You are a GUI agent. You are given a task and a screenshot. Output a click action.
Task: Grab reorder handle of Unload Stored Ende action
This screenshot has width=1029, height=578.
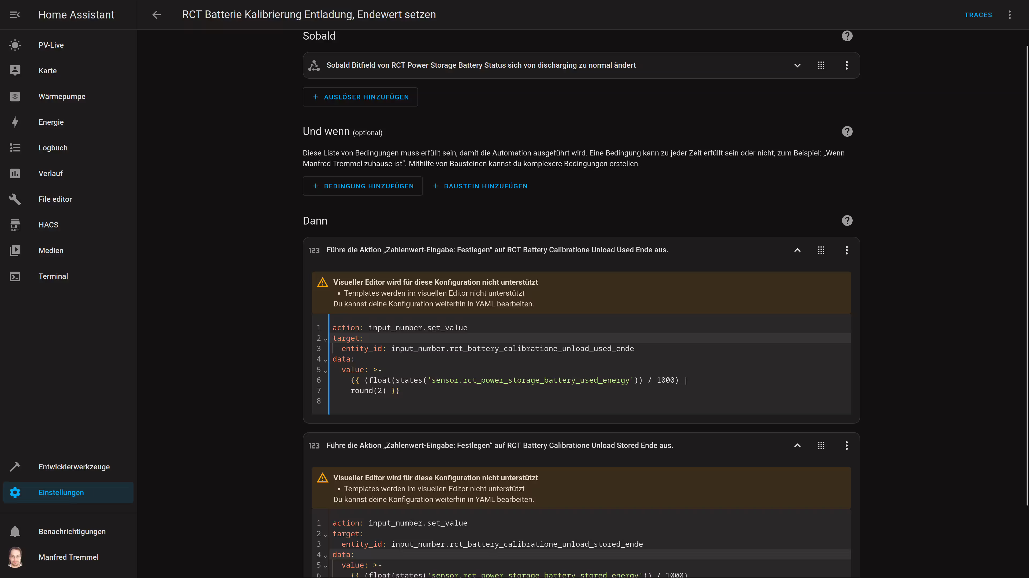pos(821,446)
